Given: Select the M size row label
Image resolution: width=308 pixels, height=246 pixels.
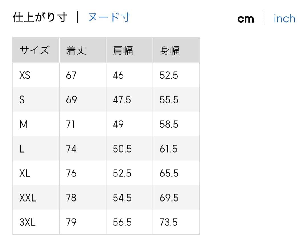Looking at the screenshot, I should pyautogui.click(x=23, y=124).
